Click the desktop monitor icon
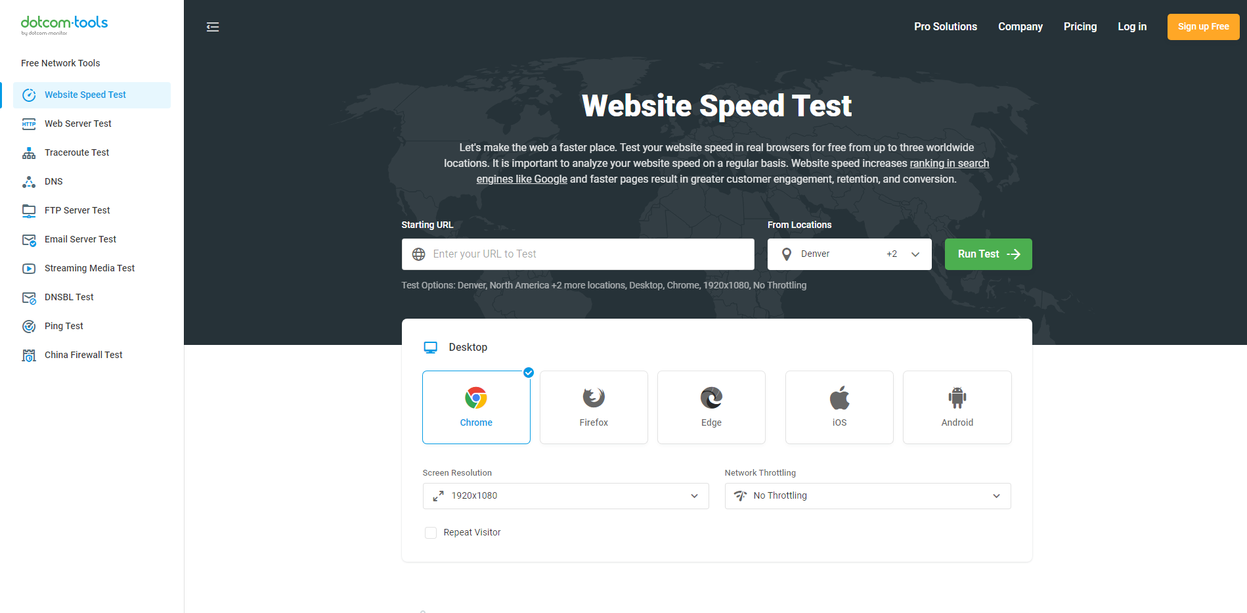1247x613 pixels. (431, 348)
